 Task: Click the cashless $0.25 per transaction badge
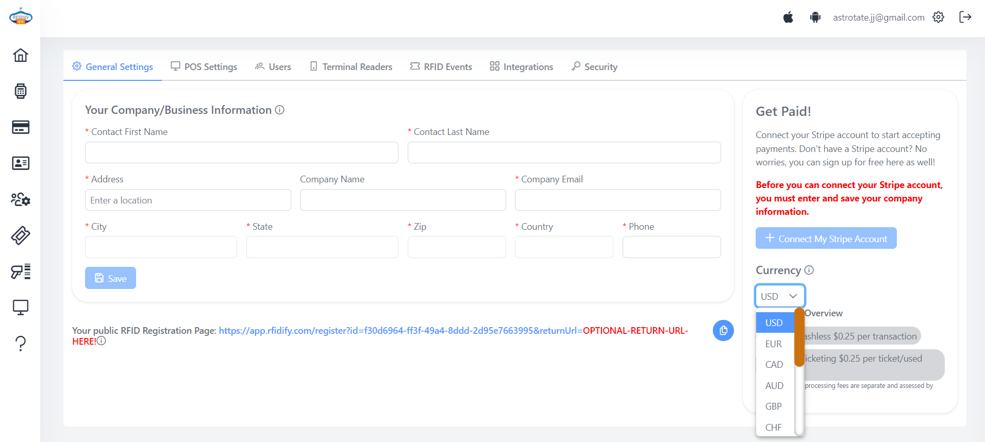coord(862,336)
